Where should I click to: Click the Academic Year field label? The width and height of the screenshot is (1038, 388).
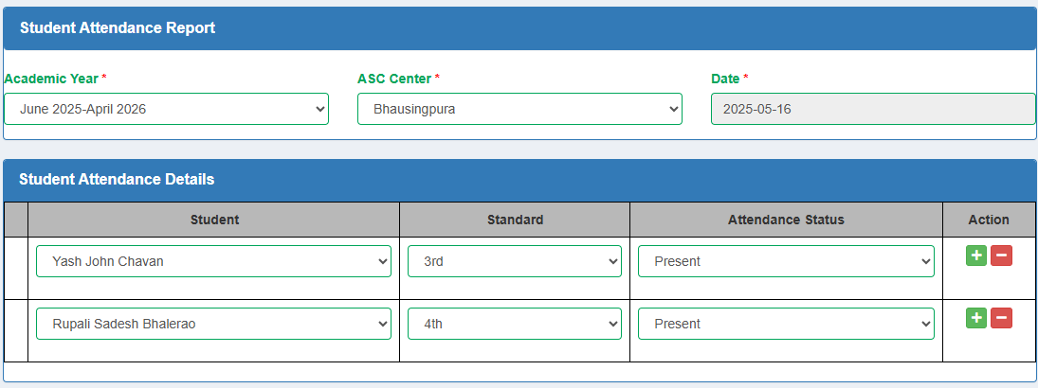[x=51, y=79]
